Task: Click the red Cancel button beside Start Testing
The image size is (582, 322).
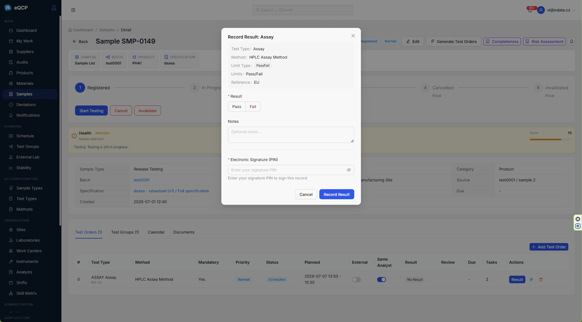Action: pos(121,111)
